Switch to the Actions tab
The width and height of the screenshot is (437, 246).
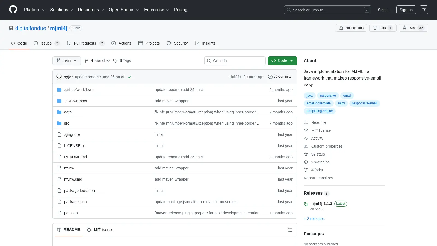point(121,43)
